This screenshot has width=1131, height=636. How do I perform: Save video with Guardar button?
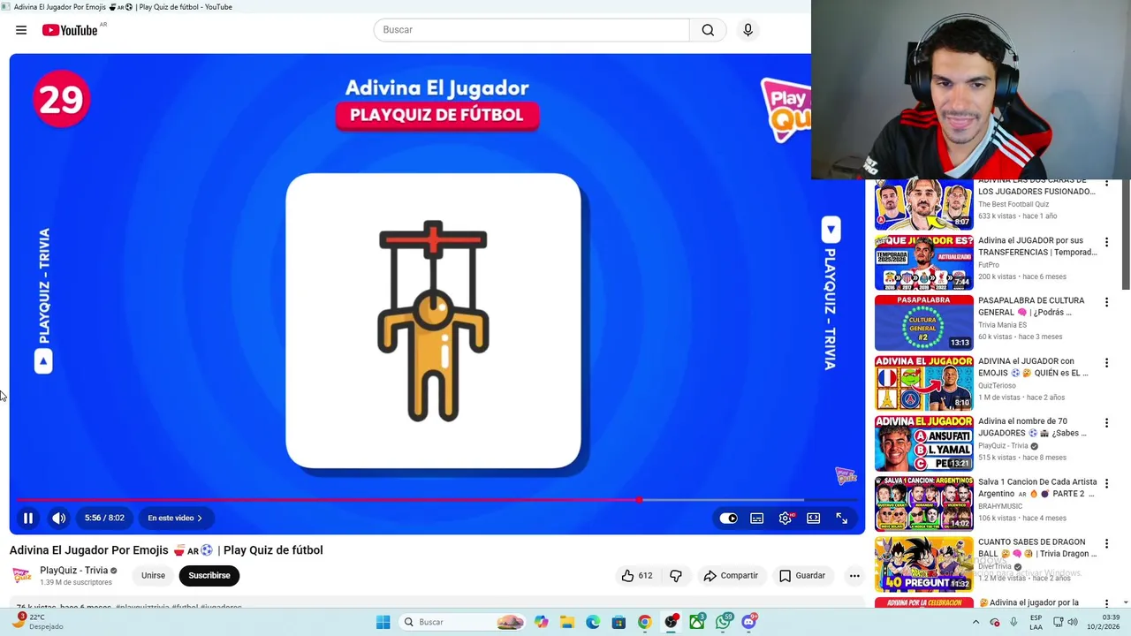coord(802,576)
